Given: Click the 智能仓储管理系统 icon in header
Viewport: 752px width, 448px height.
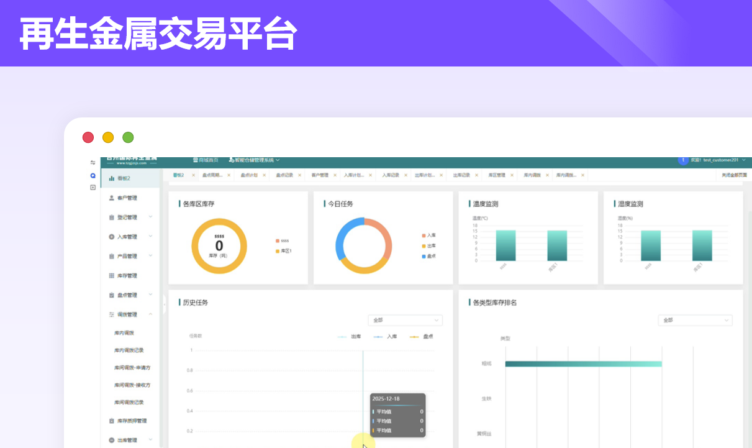Looking at the screenshot, I should coord(231,160).
